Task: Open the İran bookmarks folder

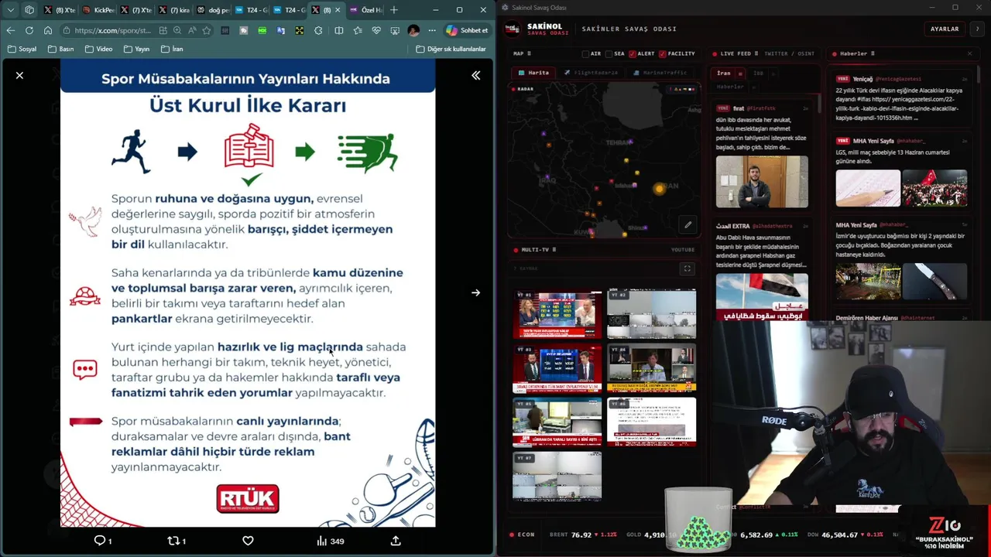Action: pyautogui.click(x=172, y=49)
